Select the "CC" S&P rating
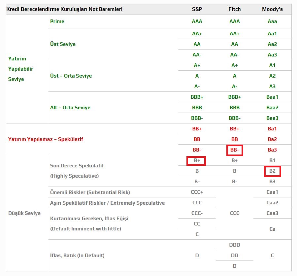Image resolution: width=297 pixels, height=276 pixels. pyautogui.click(x=197, y=224)
